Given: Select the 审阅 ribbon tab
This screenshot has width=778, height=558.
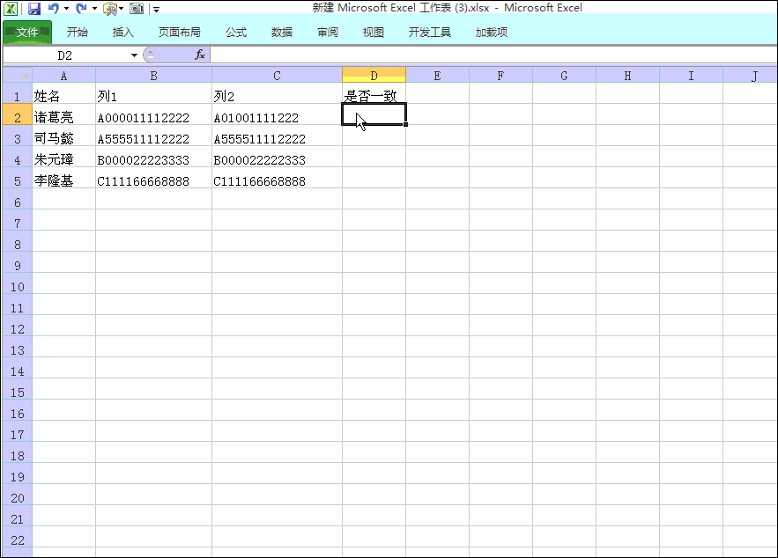Looking at the screenshot, I should (x=327, y=31).
